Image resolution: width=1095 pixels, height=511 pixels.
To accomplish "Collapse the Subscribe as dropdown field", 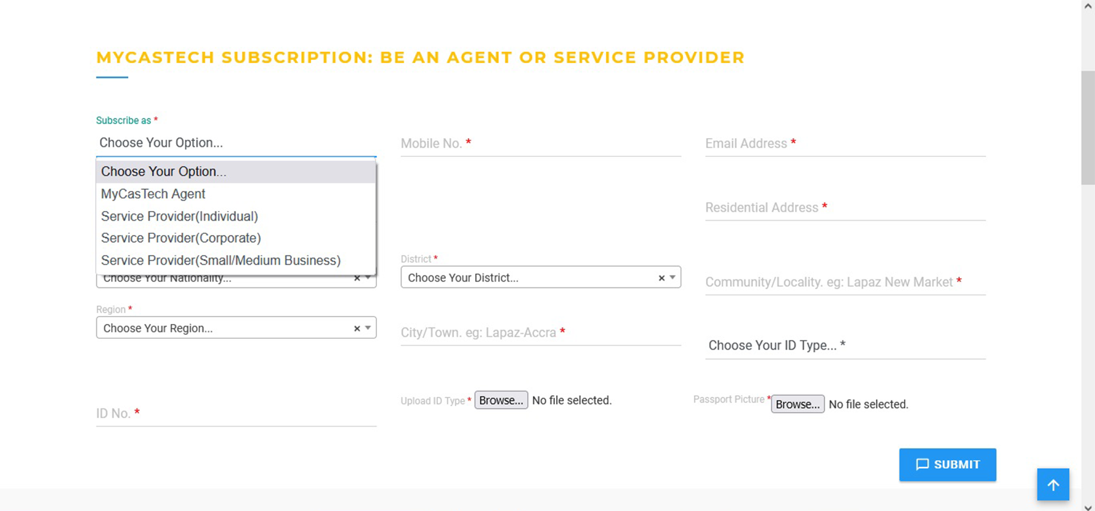I will click(x=236, y=143).
